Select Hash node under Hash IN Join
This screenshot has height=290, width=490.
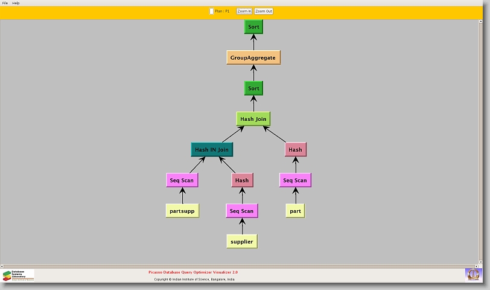[242, 180]
